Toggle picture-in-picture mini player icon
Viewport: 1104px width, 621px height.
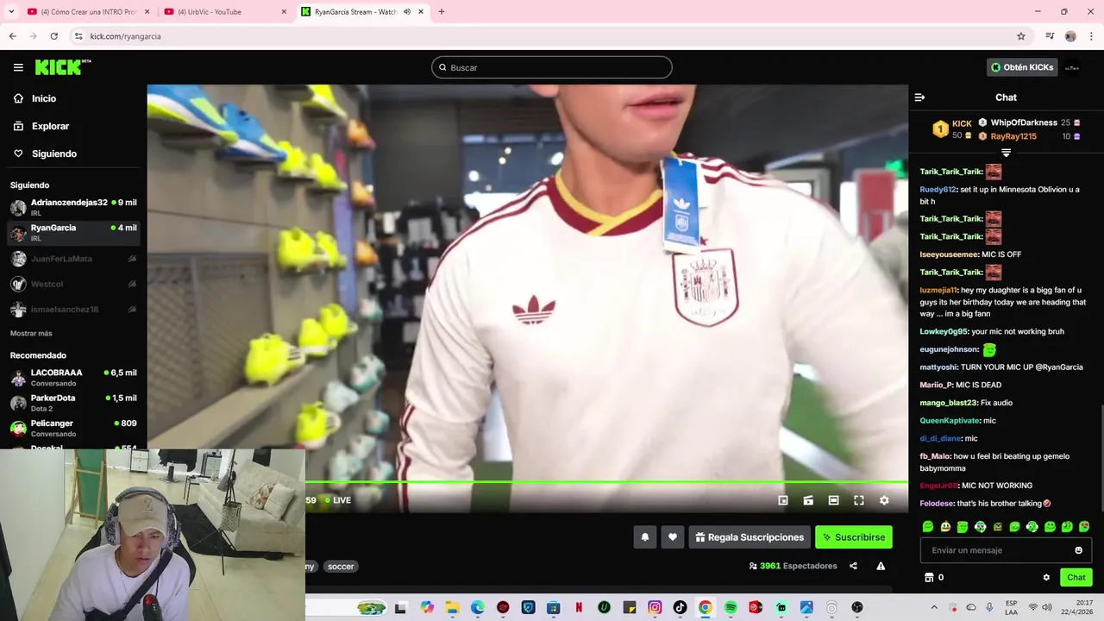(x=783, y=500)
